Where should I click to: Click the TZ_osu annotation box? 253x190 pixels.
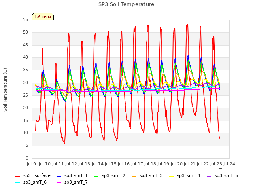coord(43,17)
